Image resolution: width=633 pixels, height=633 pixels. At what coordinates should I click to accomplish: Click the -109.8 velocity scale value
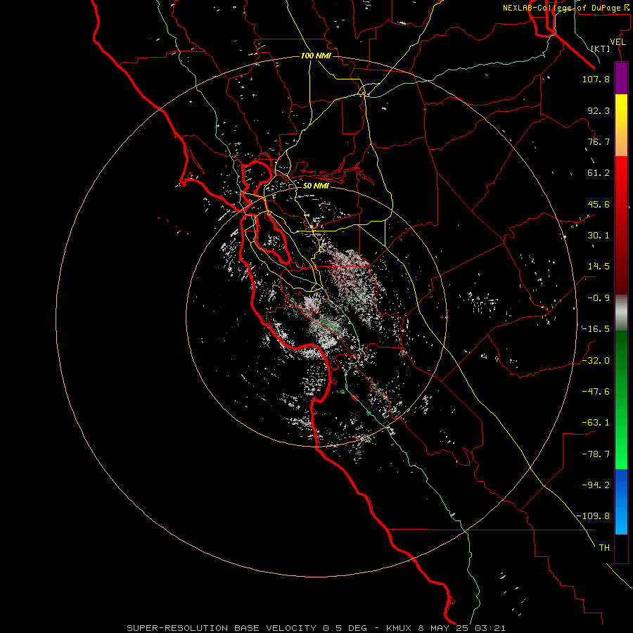pyautogui.click(x=593, y=516)
